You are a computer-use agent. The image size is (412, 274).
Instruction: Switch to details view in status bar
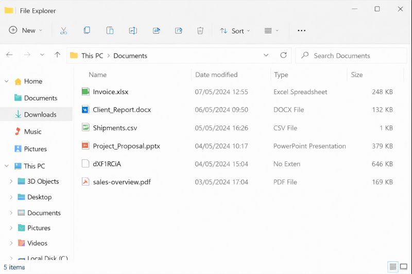[x=393, y=267]
